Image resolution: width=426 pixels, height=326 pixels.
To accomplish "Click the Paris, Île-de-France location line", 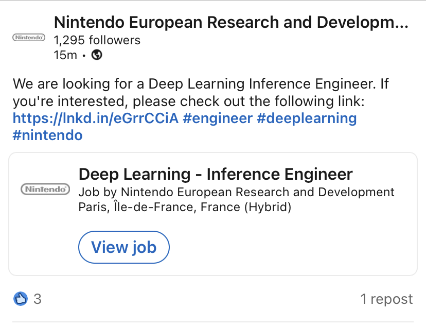I will coord(185,207).
